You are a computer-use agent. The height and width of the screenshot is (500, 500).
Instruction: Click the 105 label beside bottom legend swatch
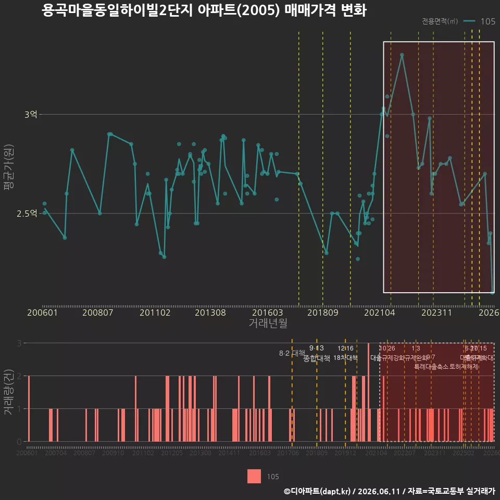(273, 477)
